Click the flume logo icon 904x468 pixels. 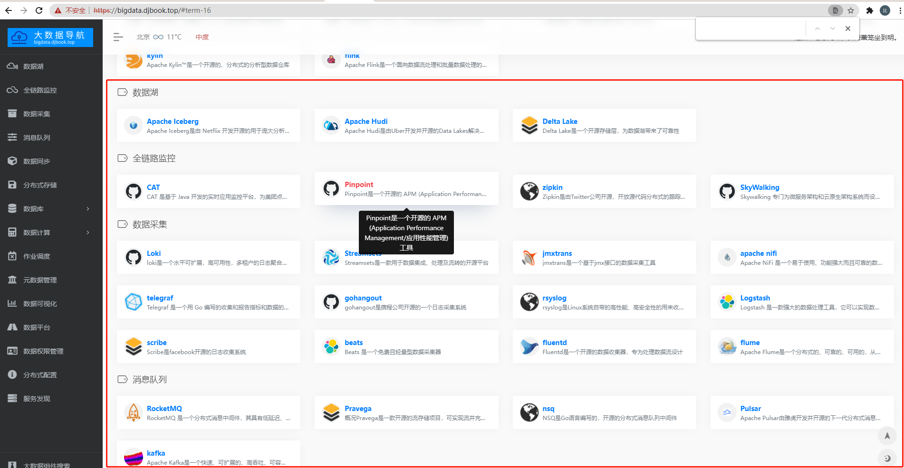point(727,347)
